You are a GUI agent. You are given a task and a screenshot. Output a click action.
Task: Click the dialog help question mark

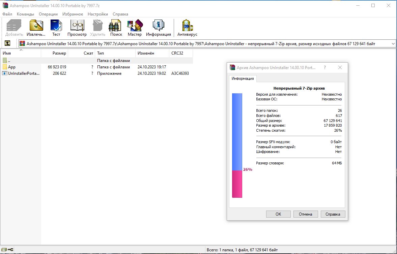(324, 68)
